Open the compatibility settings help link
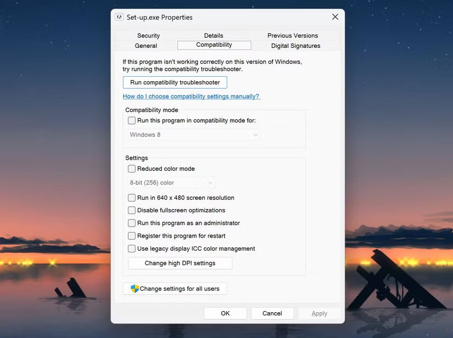The image size is (453, 338). coord(191,95)
